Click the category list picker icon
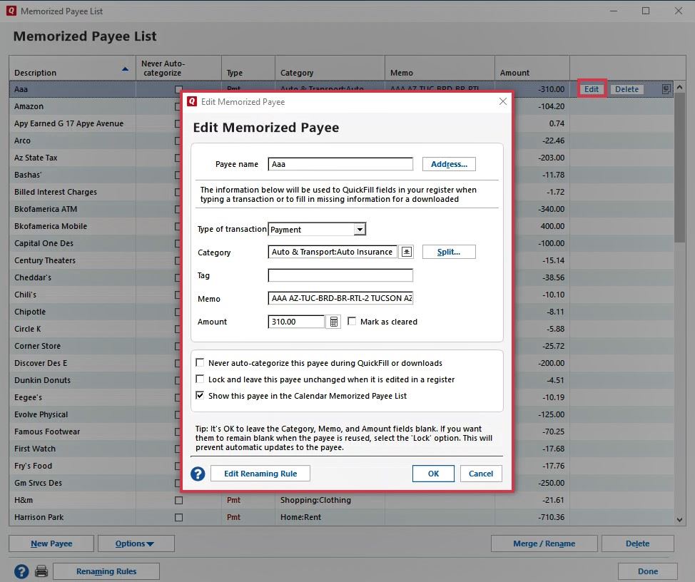This screenshot has width=695, height=582. click(406, 252)
